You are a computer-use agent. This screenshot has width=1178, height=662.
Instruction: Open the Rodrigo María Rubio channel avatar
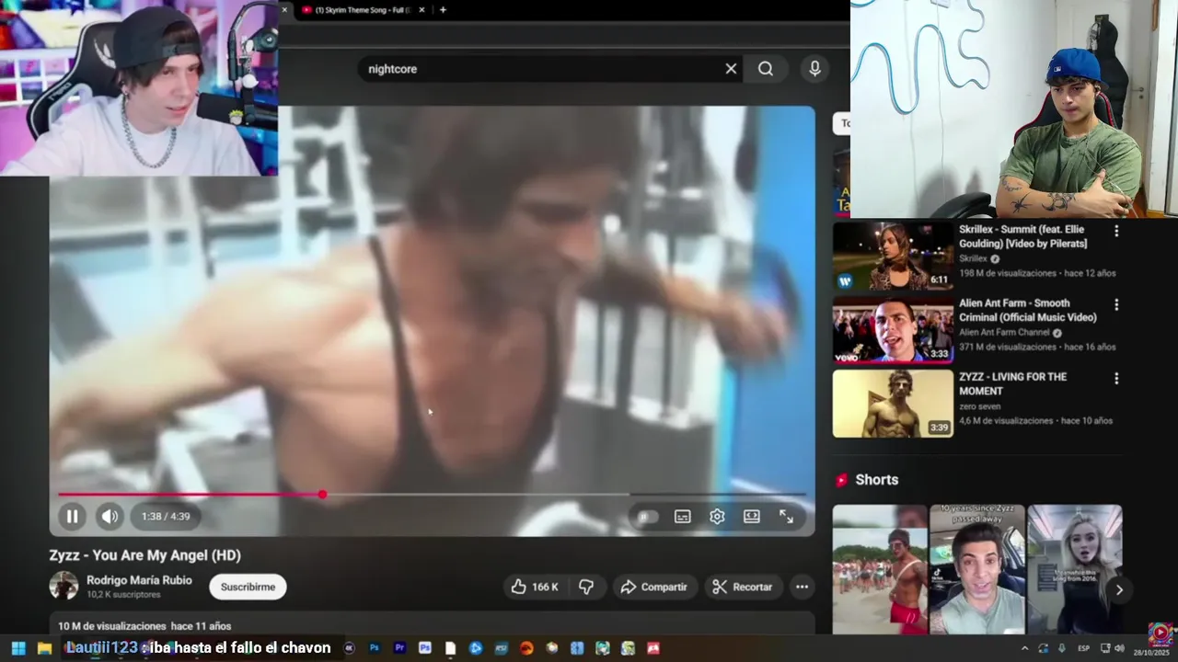64,586
